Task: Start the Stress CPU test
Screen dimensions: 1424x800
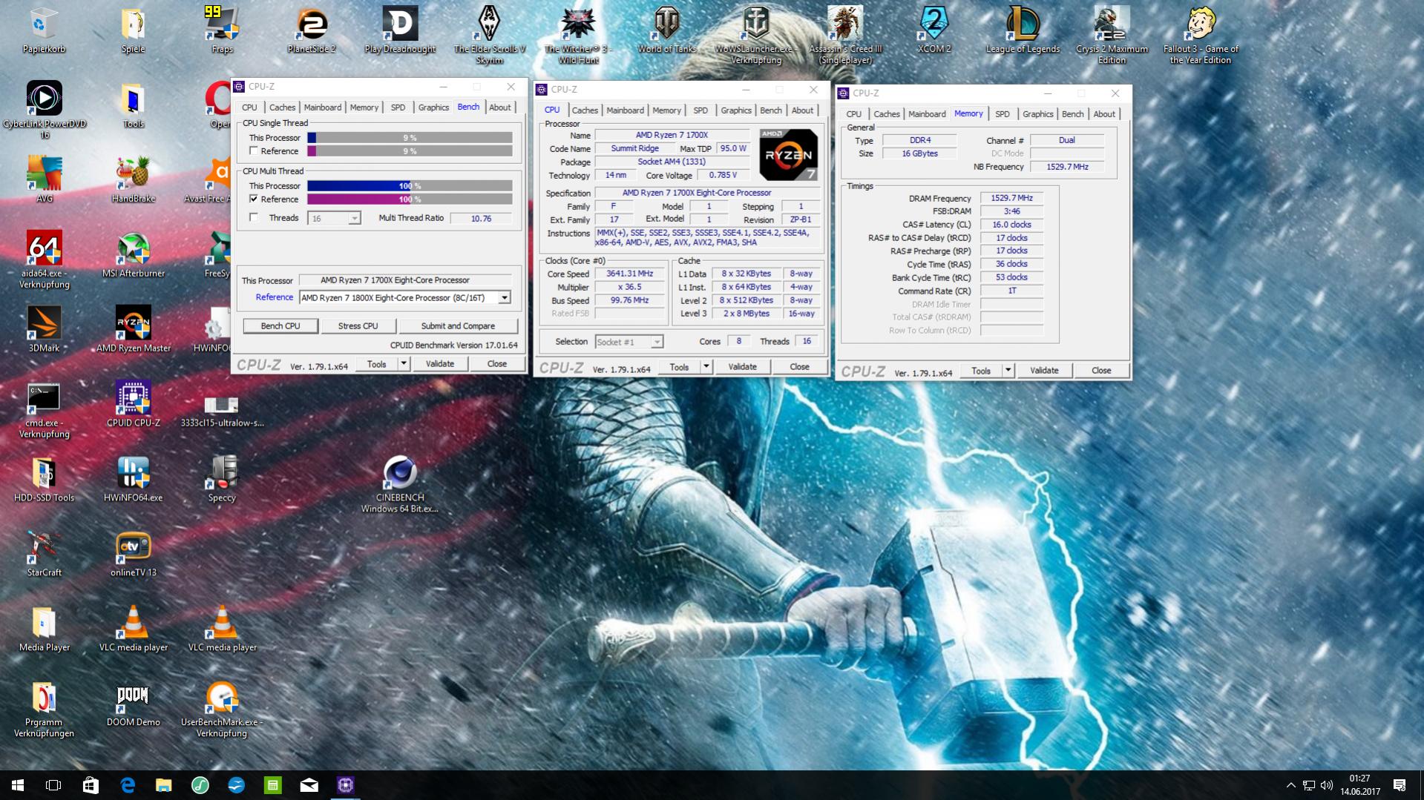Action: pos(358,325)
